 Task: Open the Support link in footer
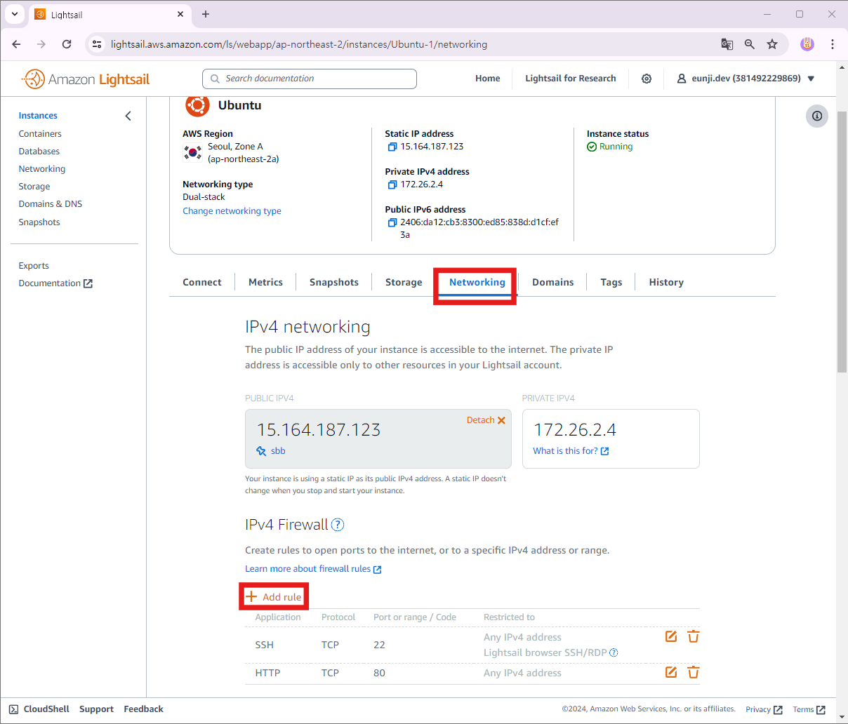point(96,709)
